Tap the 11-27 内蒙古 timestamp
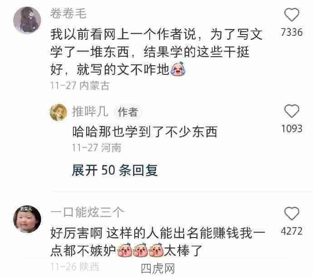Image resolution: width=313 pixels, height=277 pixels. tap(80, 86)
